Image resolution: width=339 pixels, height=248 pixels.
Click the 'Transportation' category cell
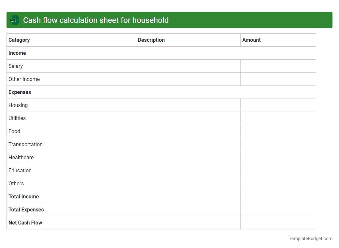click(x=25, y=144)
